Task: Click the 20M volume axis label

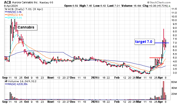Action: [x=174, y=94]
